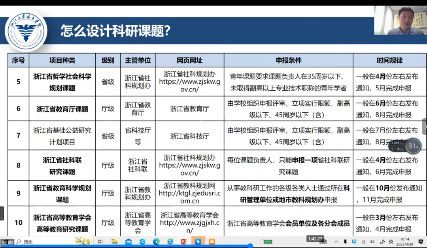Screen dimensions: 427x248
Task: Click 浙江省社科联 supervising unit cell
Action: (x=138, y=166)
